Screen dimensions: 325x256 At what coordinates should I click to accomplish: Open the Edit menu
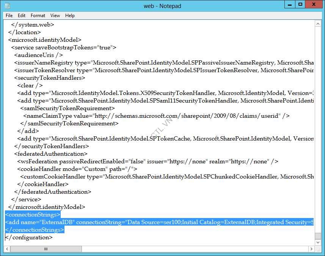(x=22, y=16)
